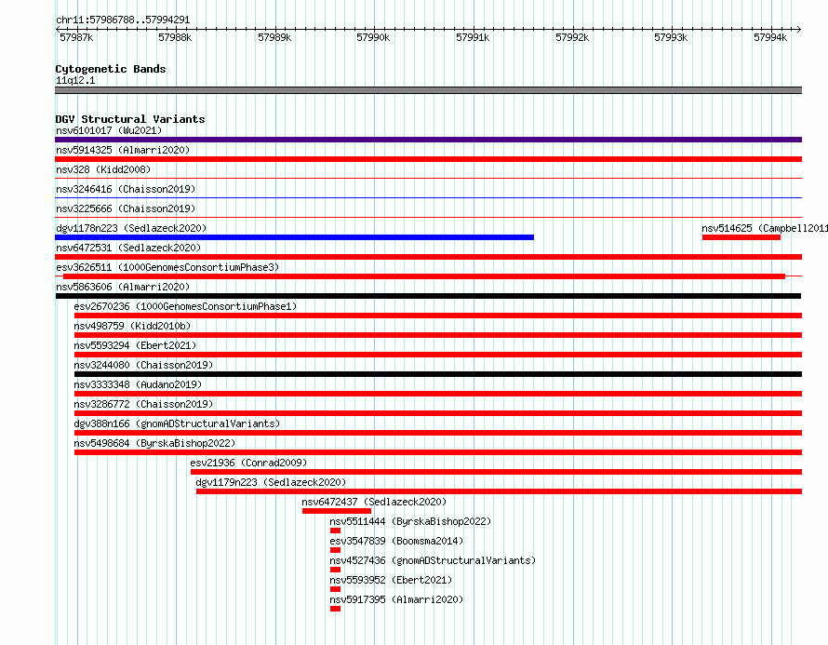Click the 57994k ruler position

coord(770,37)
